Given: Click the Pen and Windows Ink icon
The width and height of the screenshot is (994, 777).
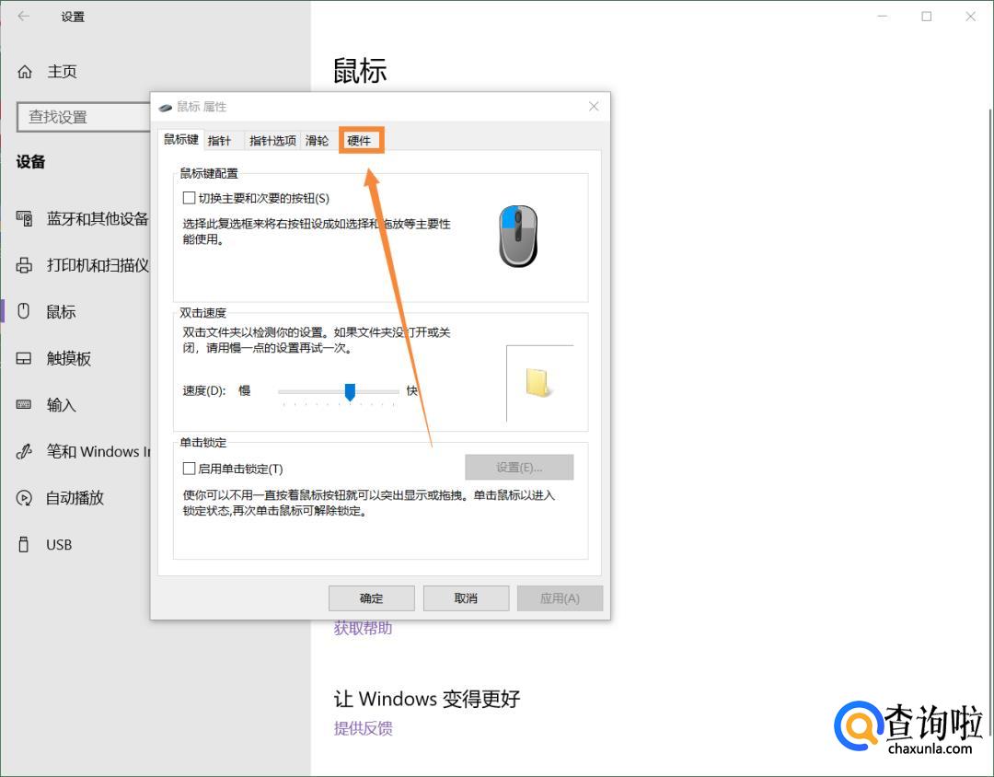Looking at the screenshot, I should [25, 451].
